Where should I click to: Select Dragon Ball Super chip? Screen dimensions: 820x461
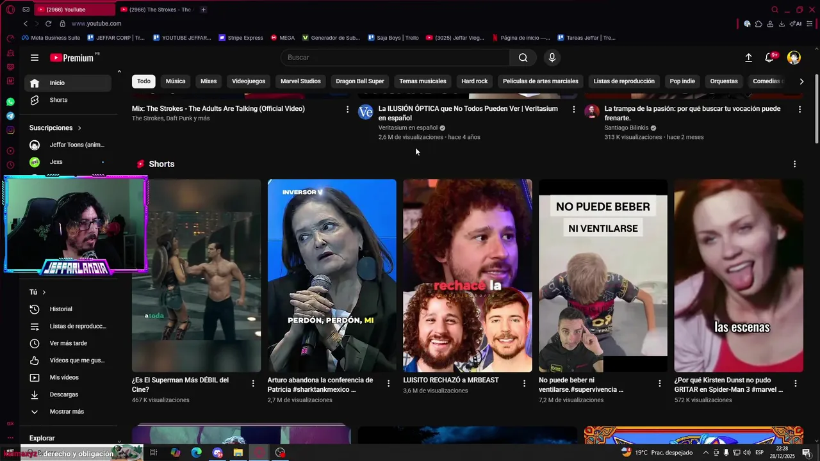tap(360, 81)
